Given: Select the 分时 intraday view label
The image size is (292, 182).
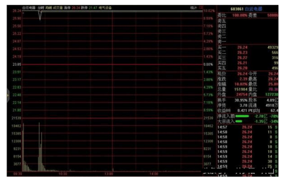Looking at the screenshot, I should [41, 8].
